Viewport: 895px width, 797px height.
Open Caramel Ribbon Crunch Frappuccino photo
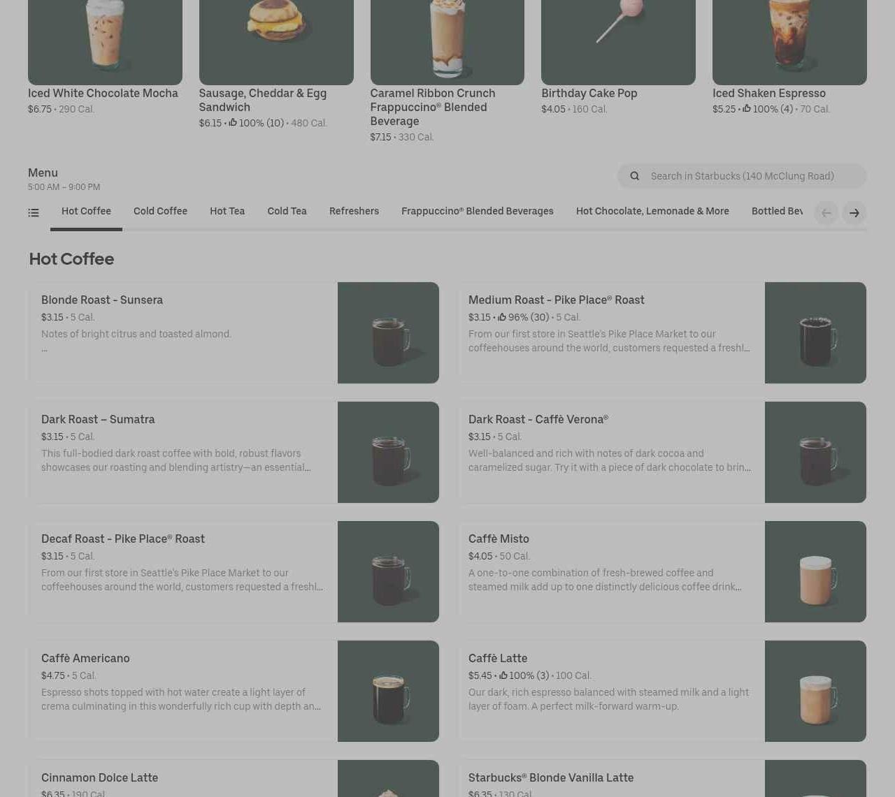click(x=447, y=42)
